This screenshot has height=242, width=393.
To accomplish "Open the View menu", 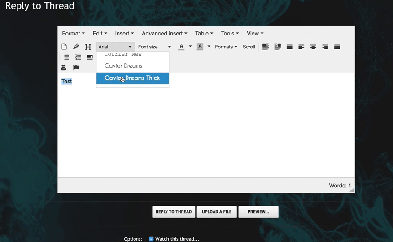I will [255, 33].
